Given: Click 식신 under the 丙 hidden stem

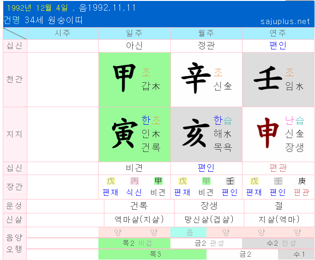Looking at the screenshot, I should [x=134, y=193].
